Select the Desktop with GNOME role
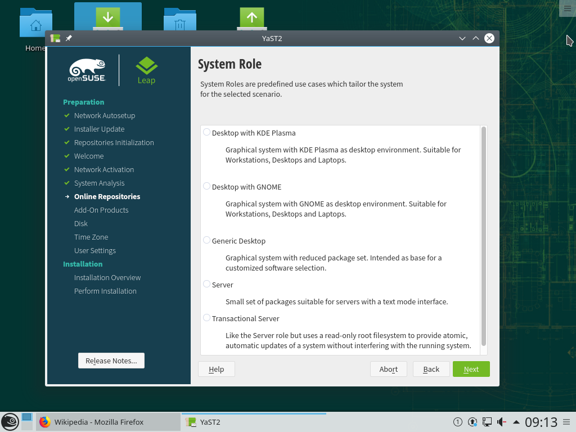 [207, 187]
